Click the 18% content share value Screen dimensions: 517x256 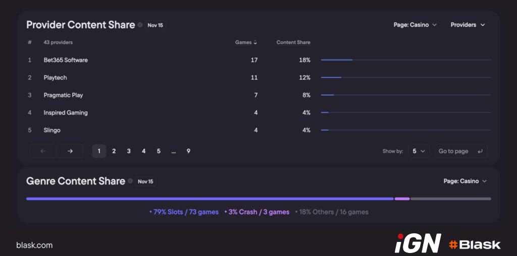pos(305,60)
